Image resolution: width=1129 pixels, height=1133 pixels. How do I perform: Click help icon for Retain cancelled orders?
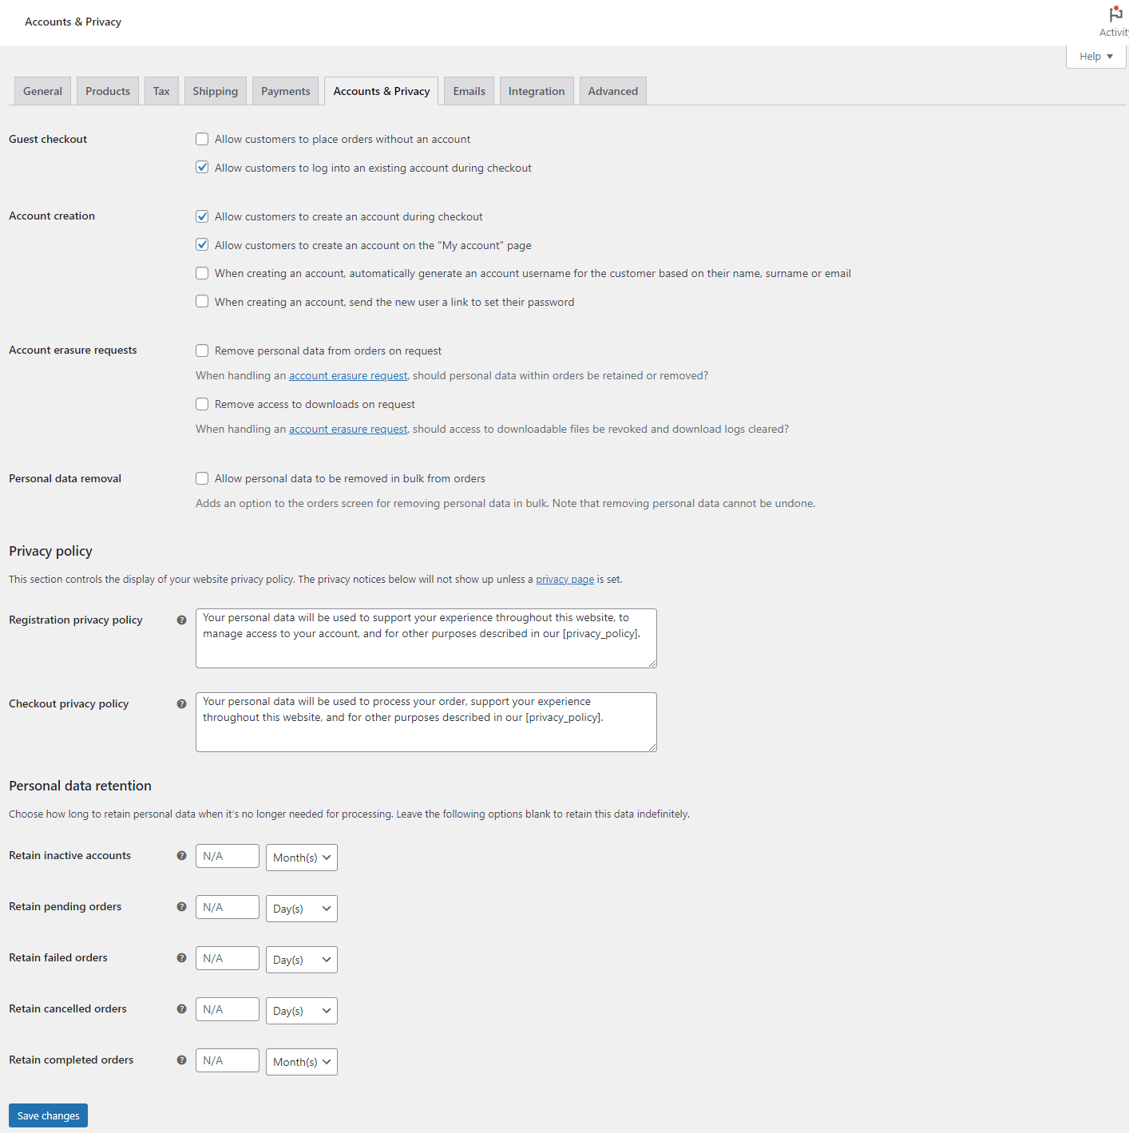pyautogui.click(x=181, y=1008)
